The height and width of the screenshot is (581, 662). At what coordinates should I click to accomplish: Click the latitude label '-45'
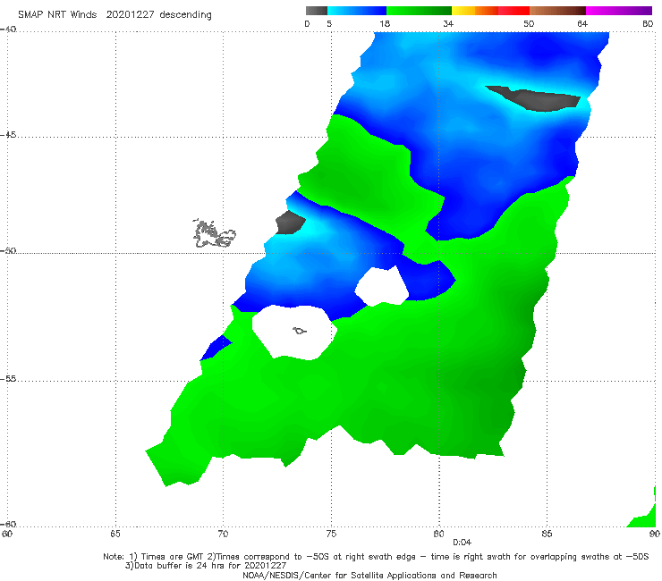point(8,135)
